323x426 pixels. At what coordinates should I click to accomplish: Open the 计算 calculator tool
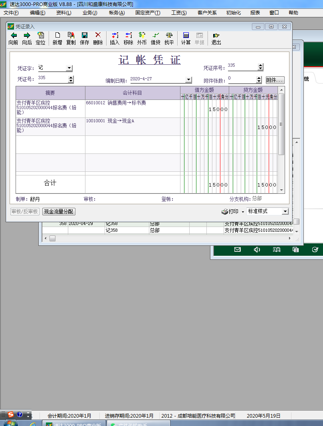pos(186,36)
